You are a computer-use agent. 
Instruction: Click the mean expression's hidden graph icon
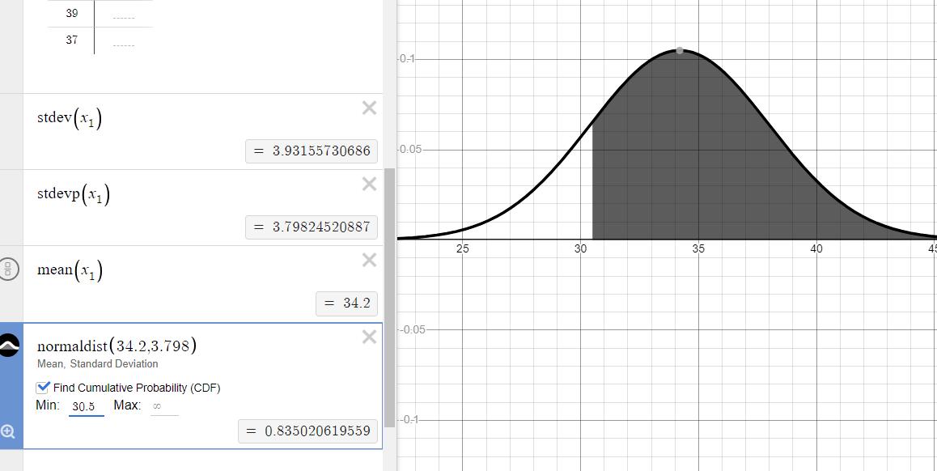click(9, 269)
